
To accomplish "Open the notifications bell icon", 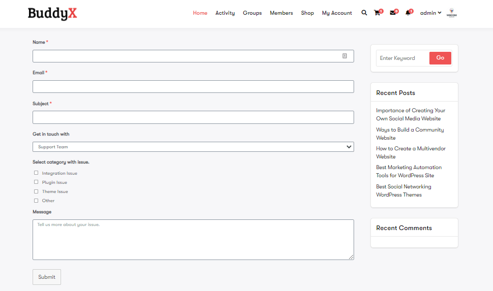I will (408, 13).
